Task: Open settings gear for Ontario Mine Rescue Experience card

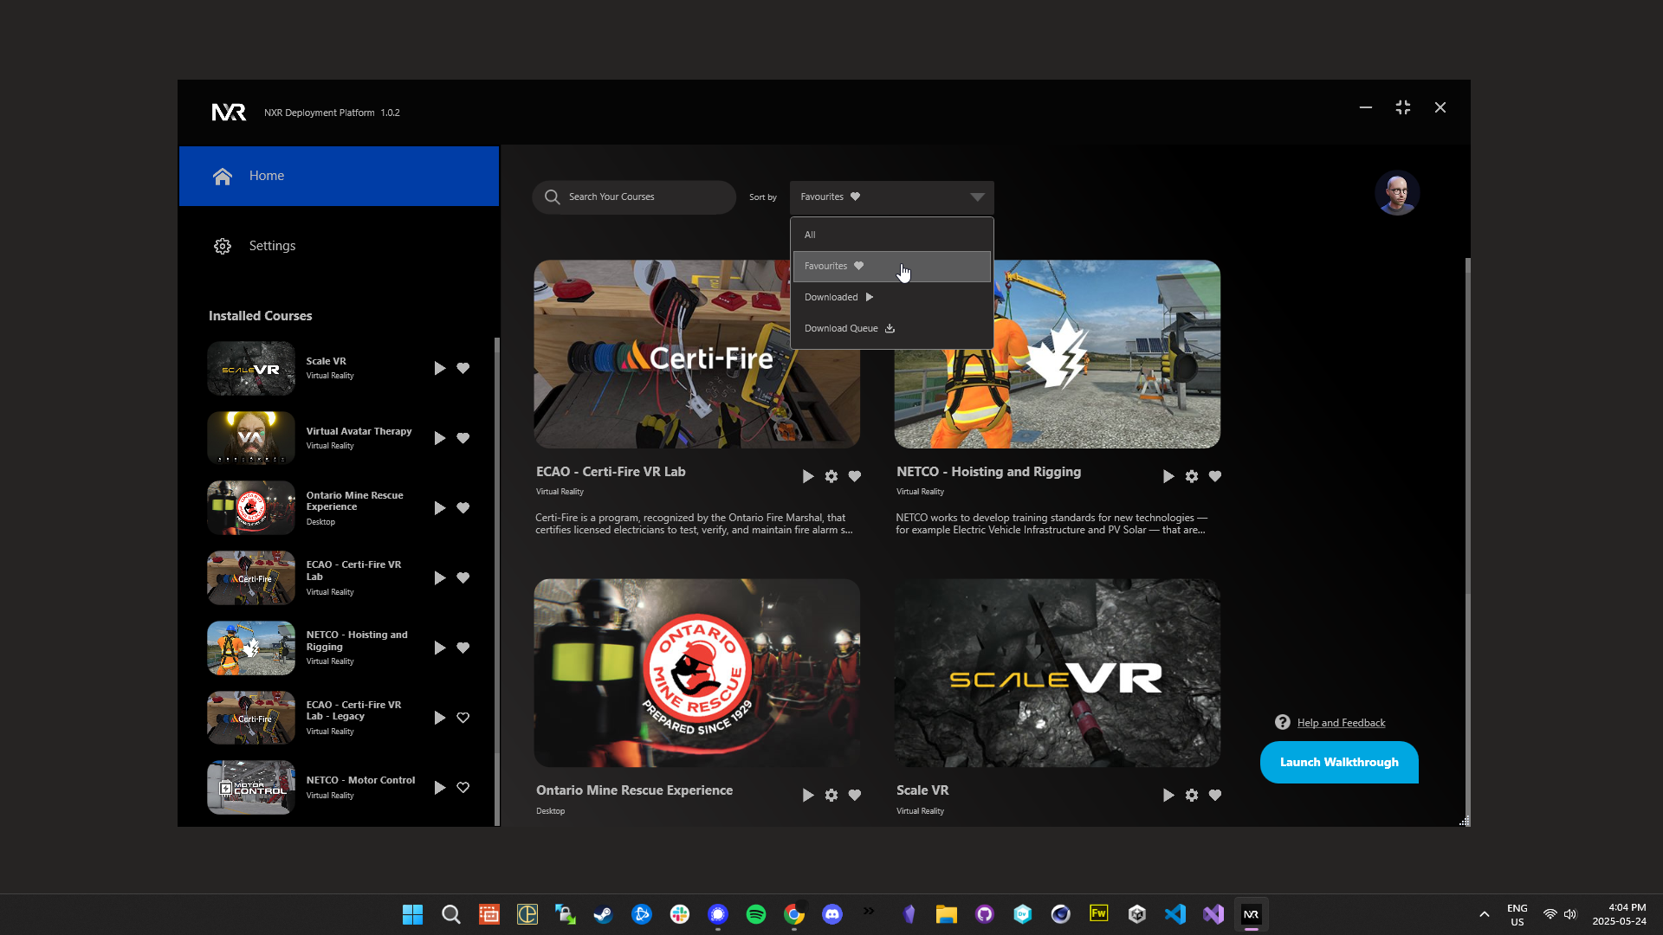Action: (x=831, y=795)
